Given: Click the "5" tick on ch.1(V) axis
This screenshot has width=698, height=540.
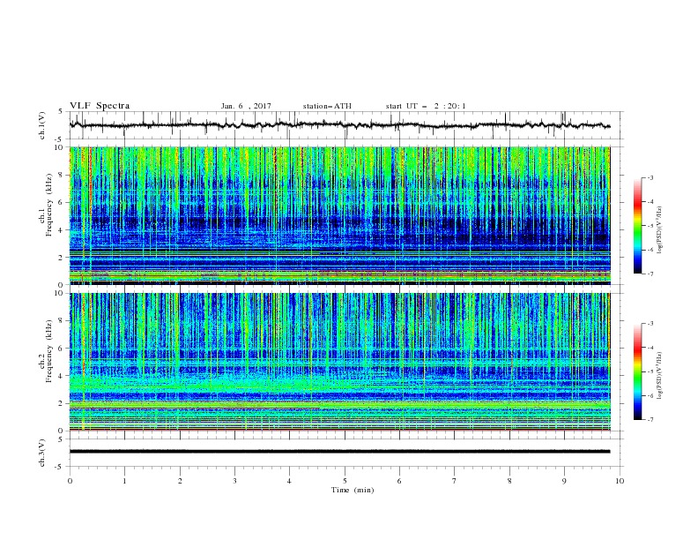Looking at the screenshot, I should coord(62,112).
